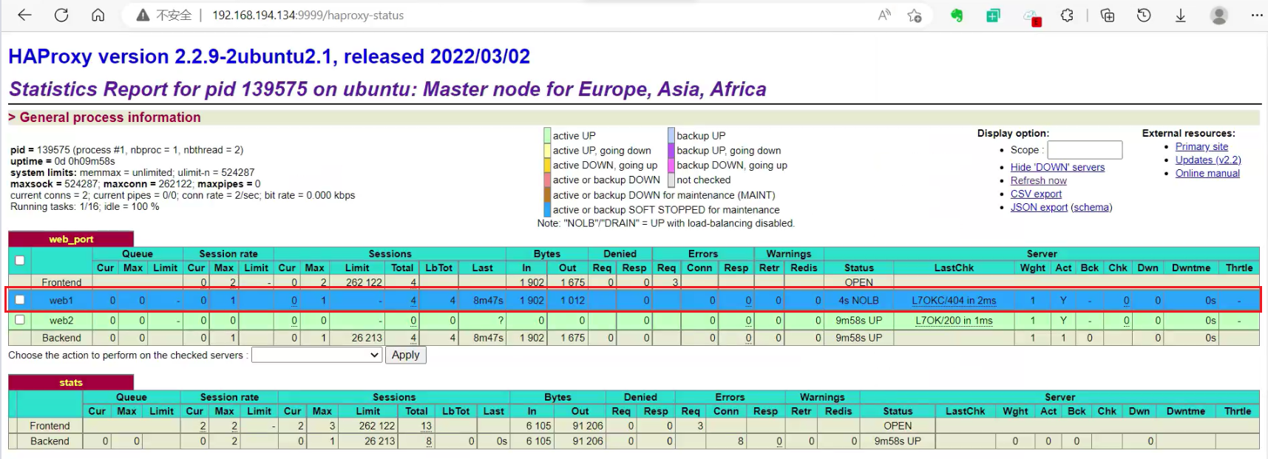
Task: Open the JSON schema link
Action: coord(1091,207)
